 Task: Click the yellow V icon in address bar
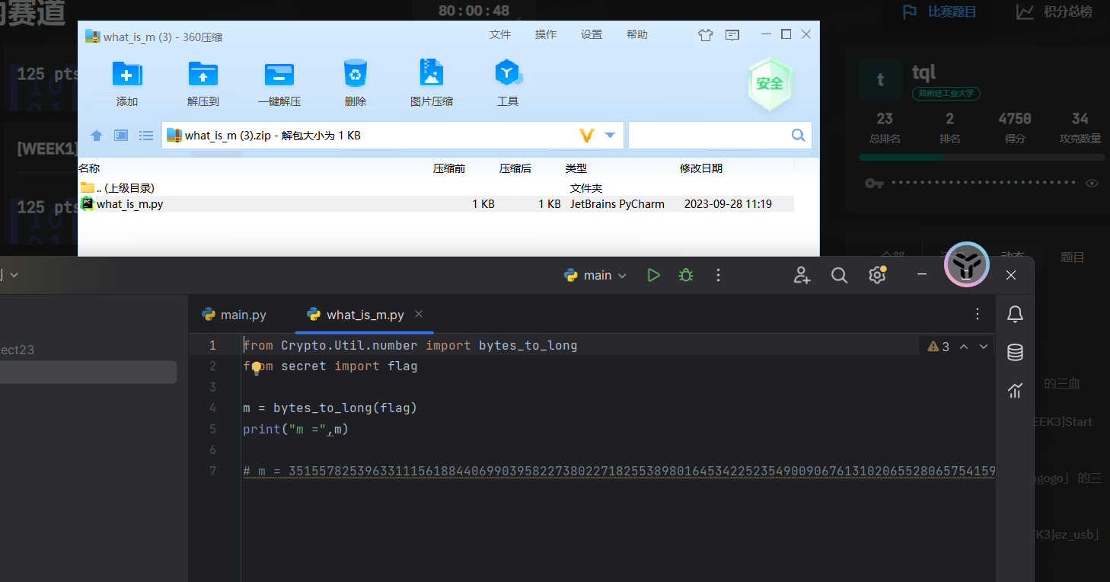[x=586, y=136]
